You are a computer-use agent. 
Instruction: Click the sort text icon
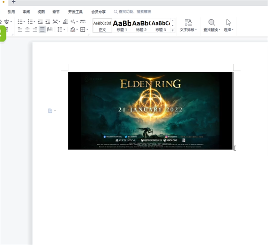65,22
